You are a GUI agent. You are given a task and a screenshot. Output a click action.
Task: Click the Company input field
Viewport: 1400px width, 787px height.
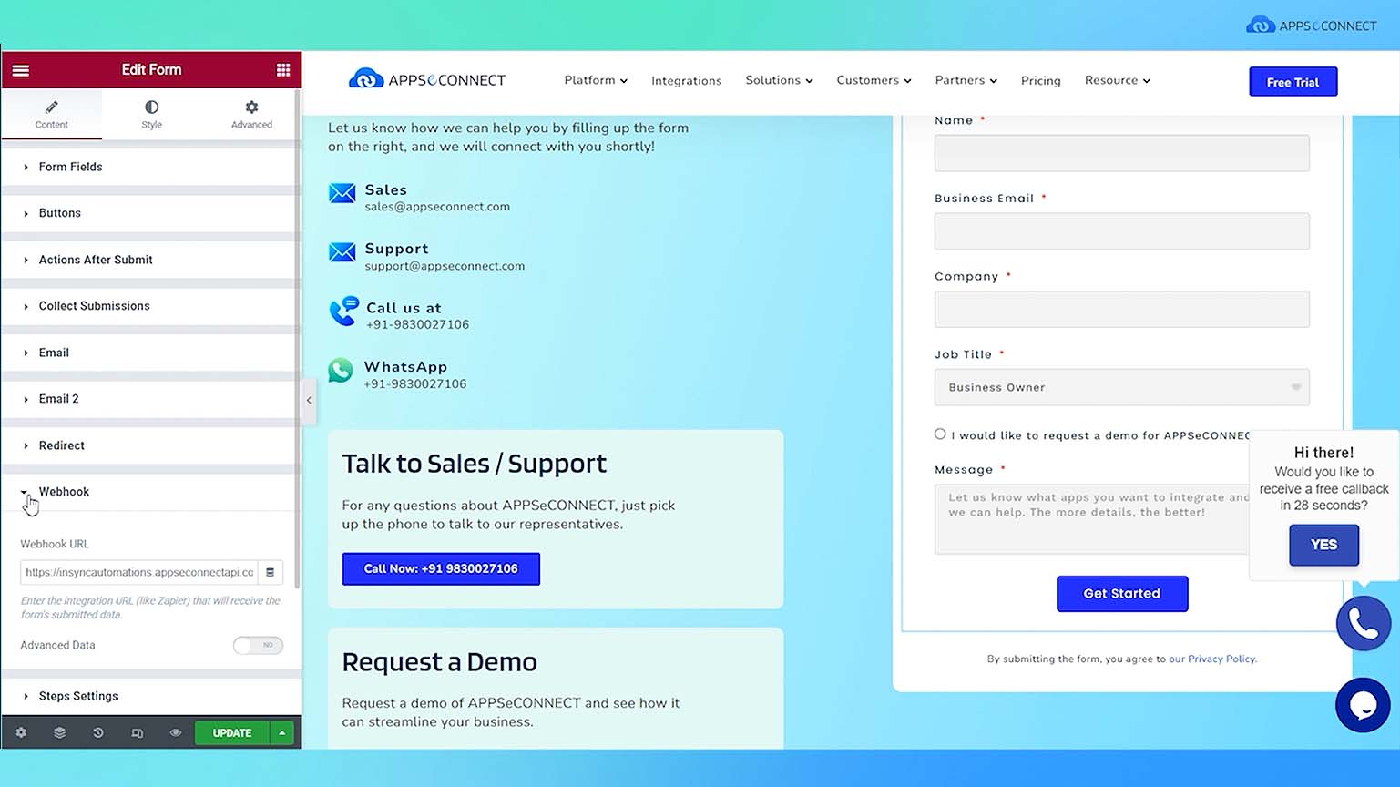(x=1121, y=309)
